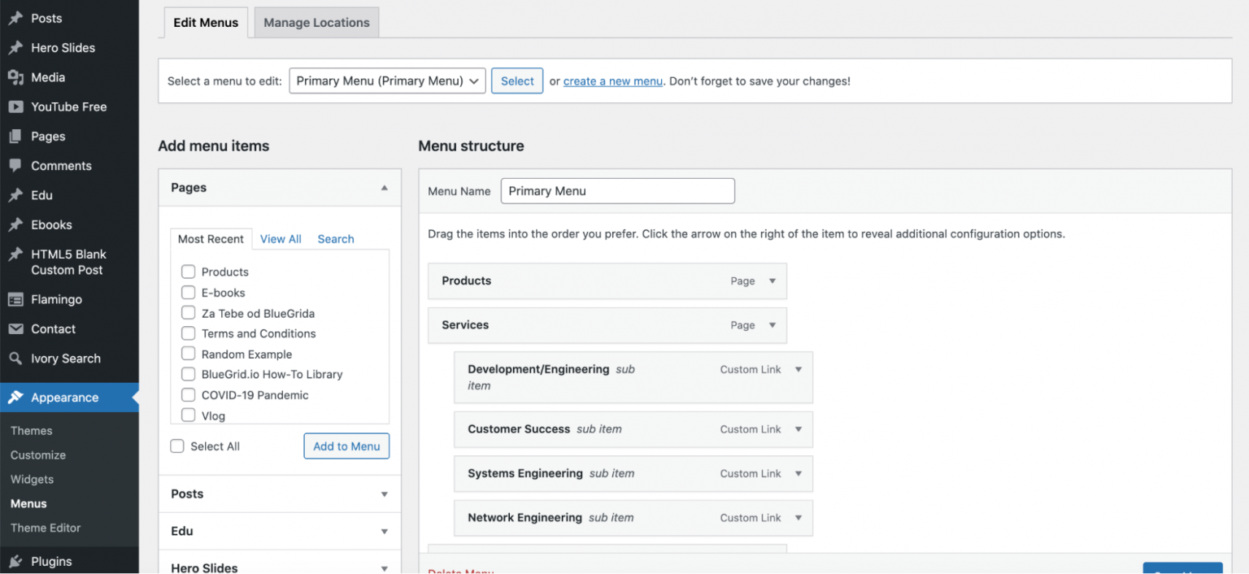Switch to the Manage Locations tab
This screenshot has height=574, width=1249.
pos(316,22)
